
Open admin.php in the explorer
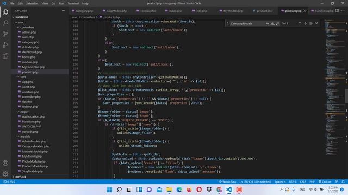tap(29, 32)
